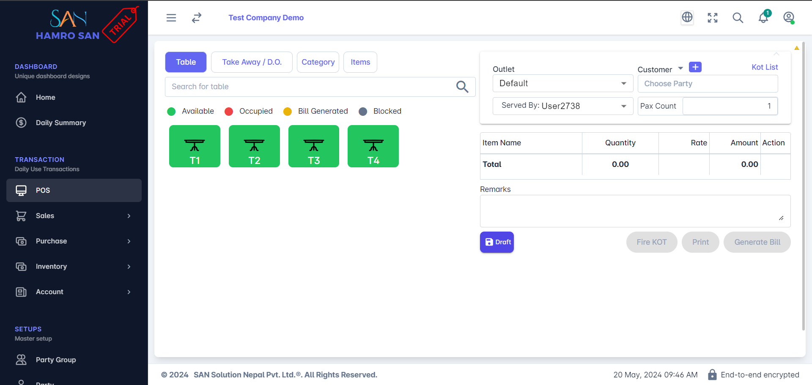Open the Outlet Default dropdown
Screen dimensions: 812x385
[562, 84]
